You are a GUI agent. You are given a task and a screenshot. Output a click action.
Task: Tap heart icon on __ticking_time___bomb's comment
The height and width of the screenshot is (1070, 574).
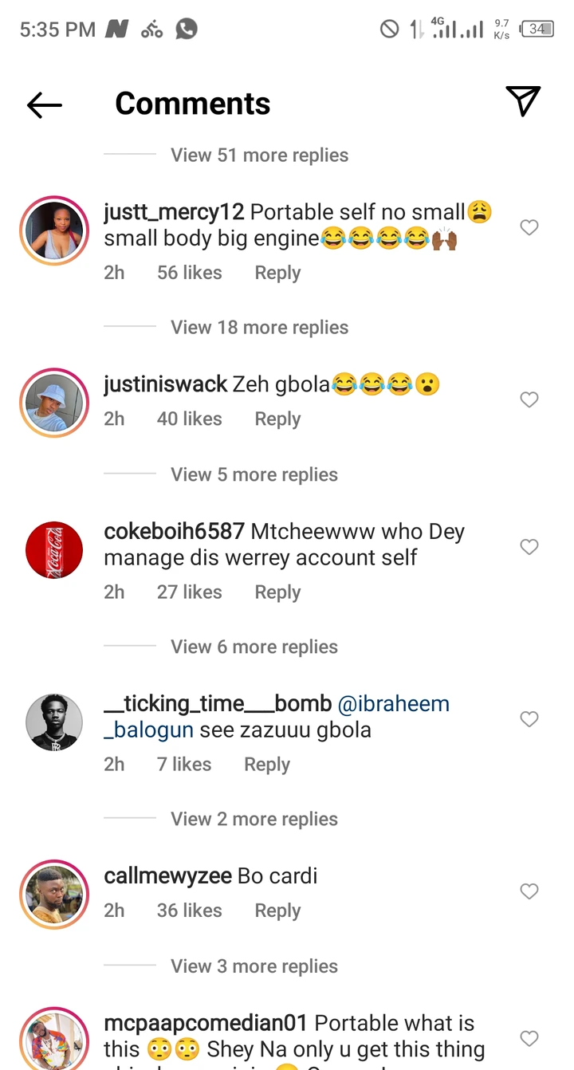click(529, 719)
